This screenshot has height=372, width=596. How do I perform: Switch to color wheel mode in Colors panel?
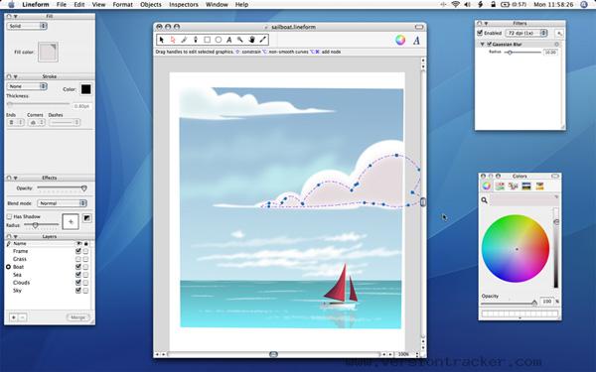[487, 186]
